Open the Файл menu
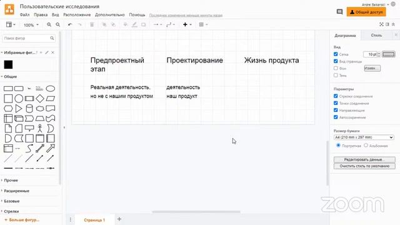The image size is (400, 225). (x=25, y=15)
